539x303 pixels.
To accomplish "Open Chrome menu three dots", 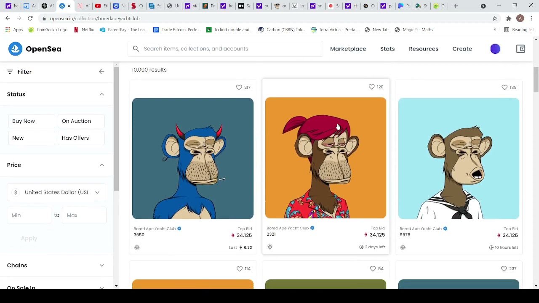I will pos(531,19).
